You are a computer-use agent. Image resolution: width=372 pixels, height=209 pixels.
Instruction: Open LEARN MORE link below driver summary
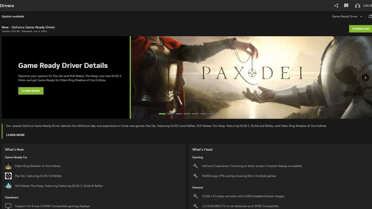coord(15,135)
